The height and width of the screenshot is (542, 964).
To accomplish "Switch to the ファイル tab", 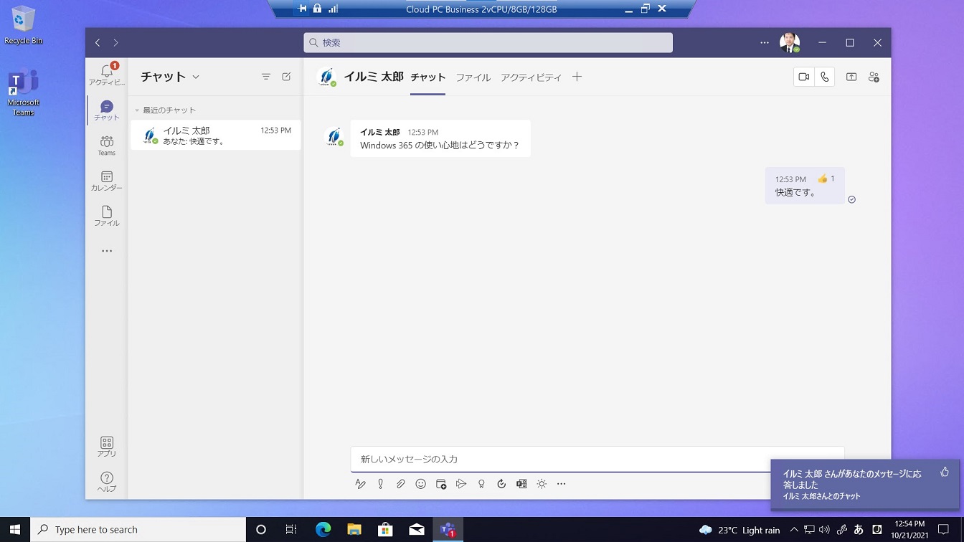I will 473,77.
